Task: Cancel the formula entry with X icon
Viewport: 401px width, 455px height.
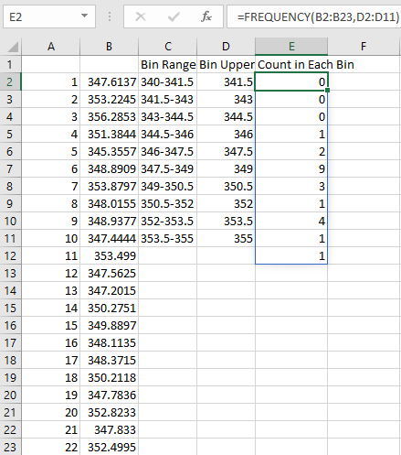Action: [x=141, y=16]
